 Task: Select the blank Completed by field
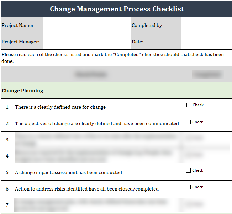[x=206, y=25]
